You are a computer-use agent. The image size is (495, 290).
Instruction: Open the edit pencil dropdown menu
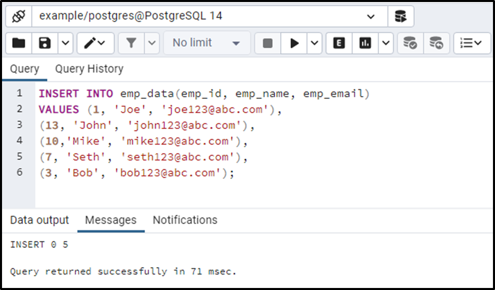pos(95,43)
